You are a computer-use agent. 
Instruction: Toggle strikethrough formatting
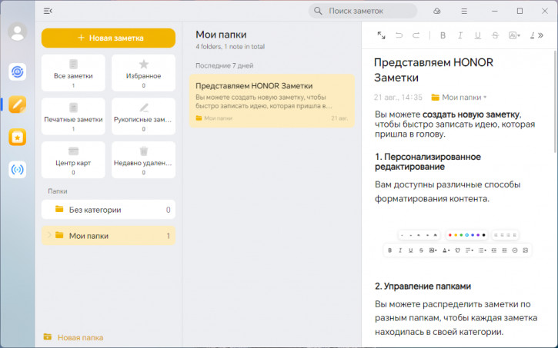click(495, 35)
